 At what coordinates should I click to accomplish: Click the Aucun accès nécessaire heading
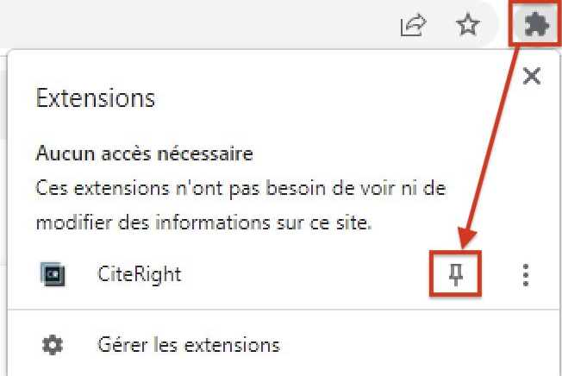coord(145,154)
